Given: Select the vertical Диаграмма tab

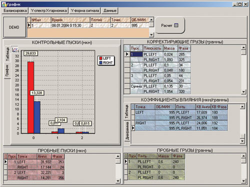Looking at the screenshot, I should point(127,131).
